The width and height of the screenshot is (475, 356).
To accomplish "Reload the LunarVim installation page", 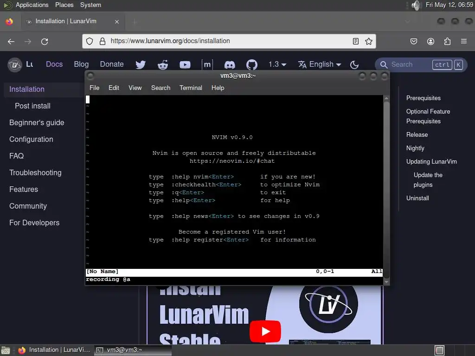I will pos(45,41).
